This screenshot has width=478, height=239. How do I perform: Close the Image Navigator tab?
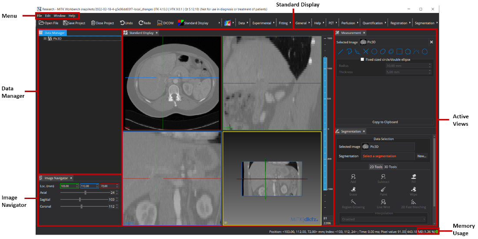(71, 178)
